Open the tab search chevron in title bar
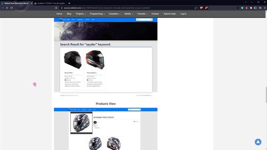 (x=246, y=2)
